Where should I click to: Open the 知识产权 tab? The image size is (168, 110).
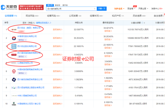tap(118, 16)
